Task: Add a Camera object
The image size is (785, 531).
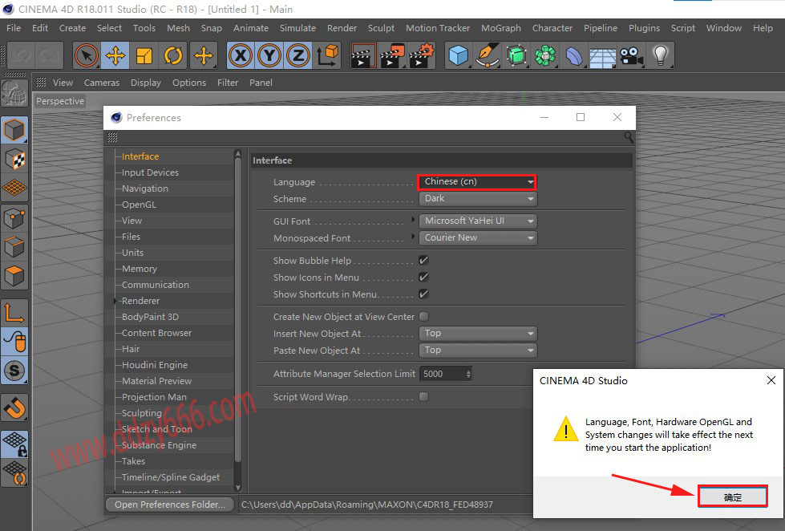Action: 632,55
